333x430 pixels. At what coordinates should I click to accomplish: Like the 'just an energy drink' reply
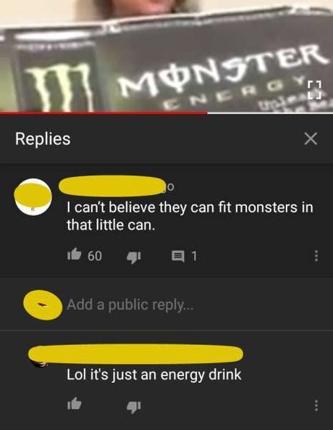[75, 403]
